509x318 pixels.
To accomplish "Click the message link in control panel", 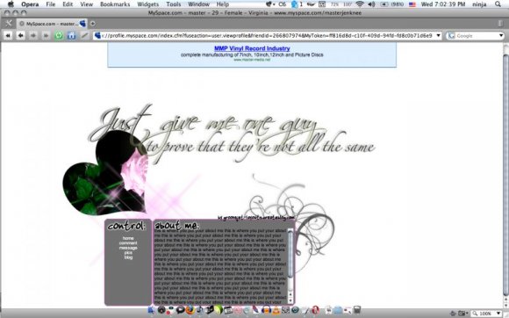I will (x=128, y=248).
